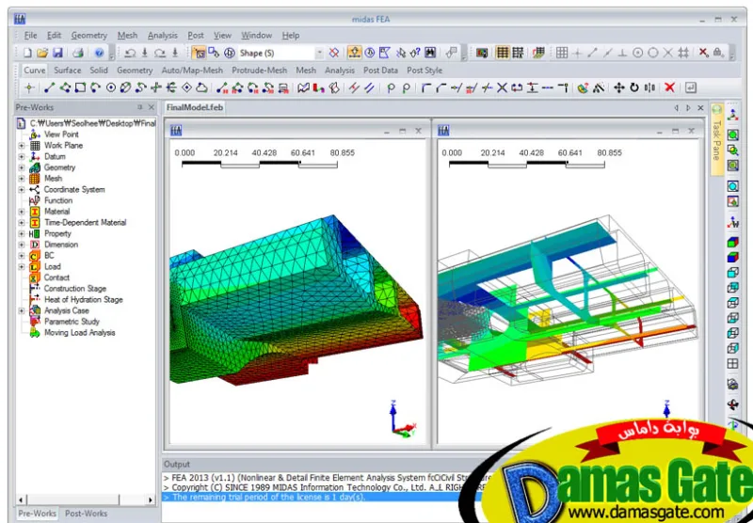Select the View Point tree item
The height and width of the screenshot is (523, 753).
click(x=61, y=135)
